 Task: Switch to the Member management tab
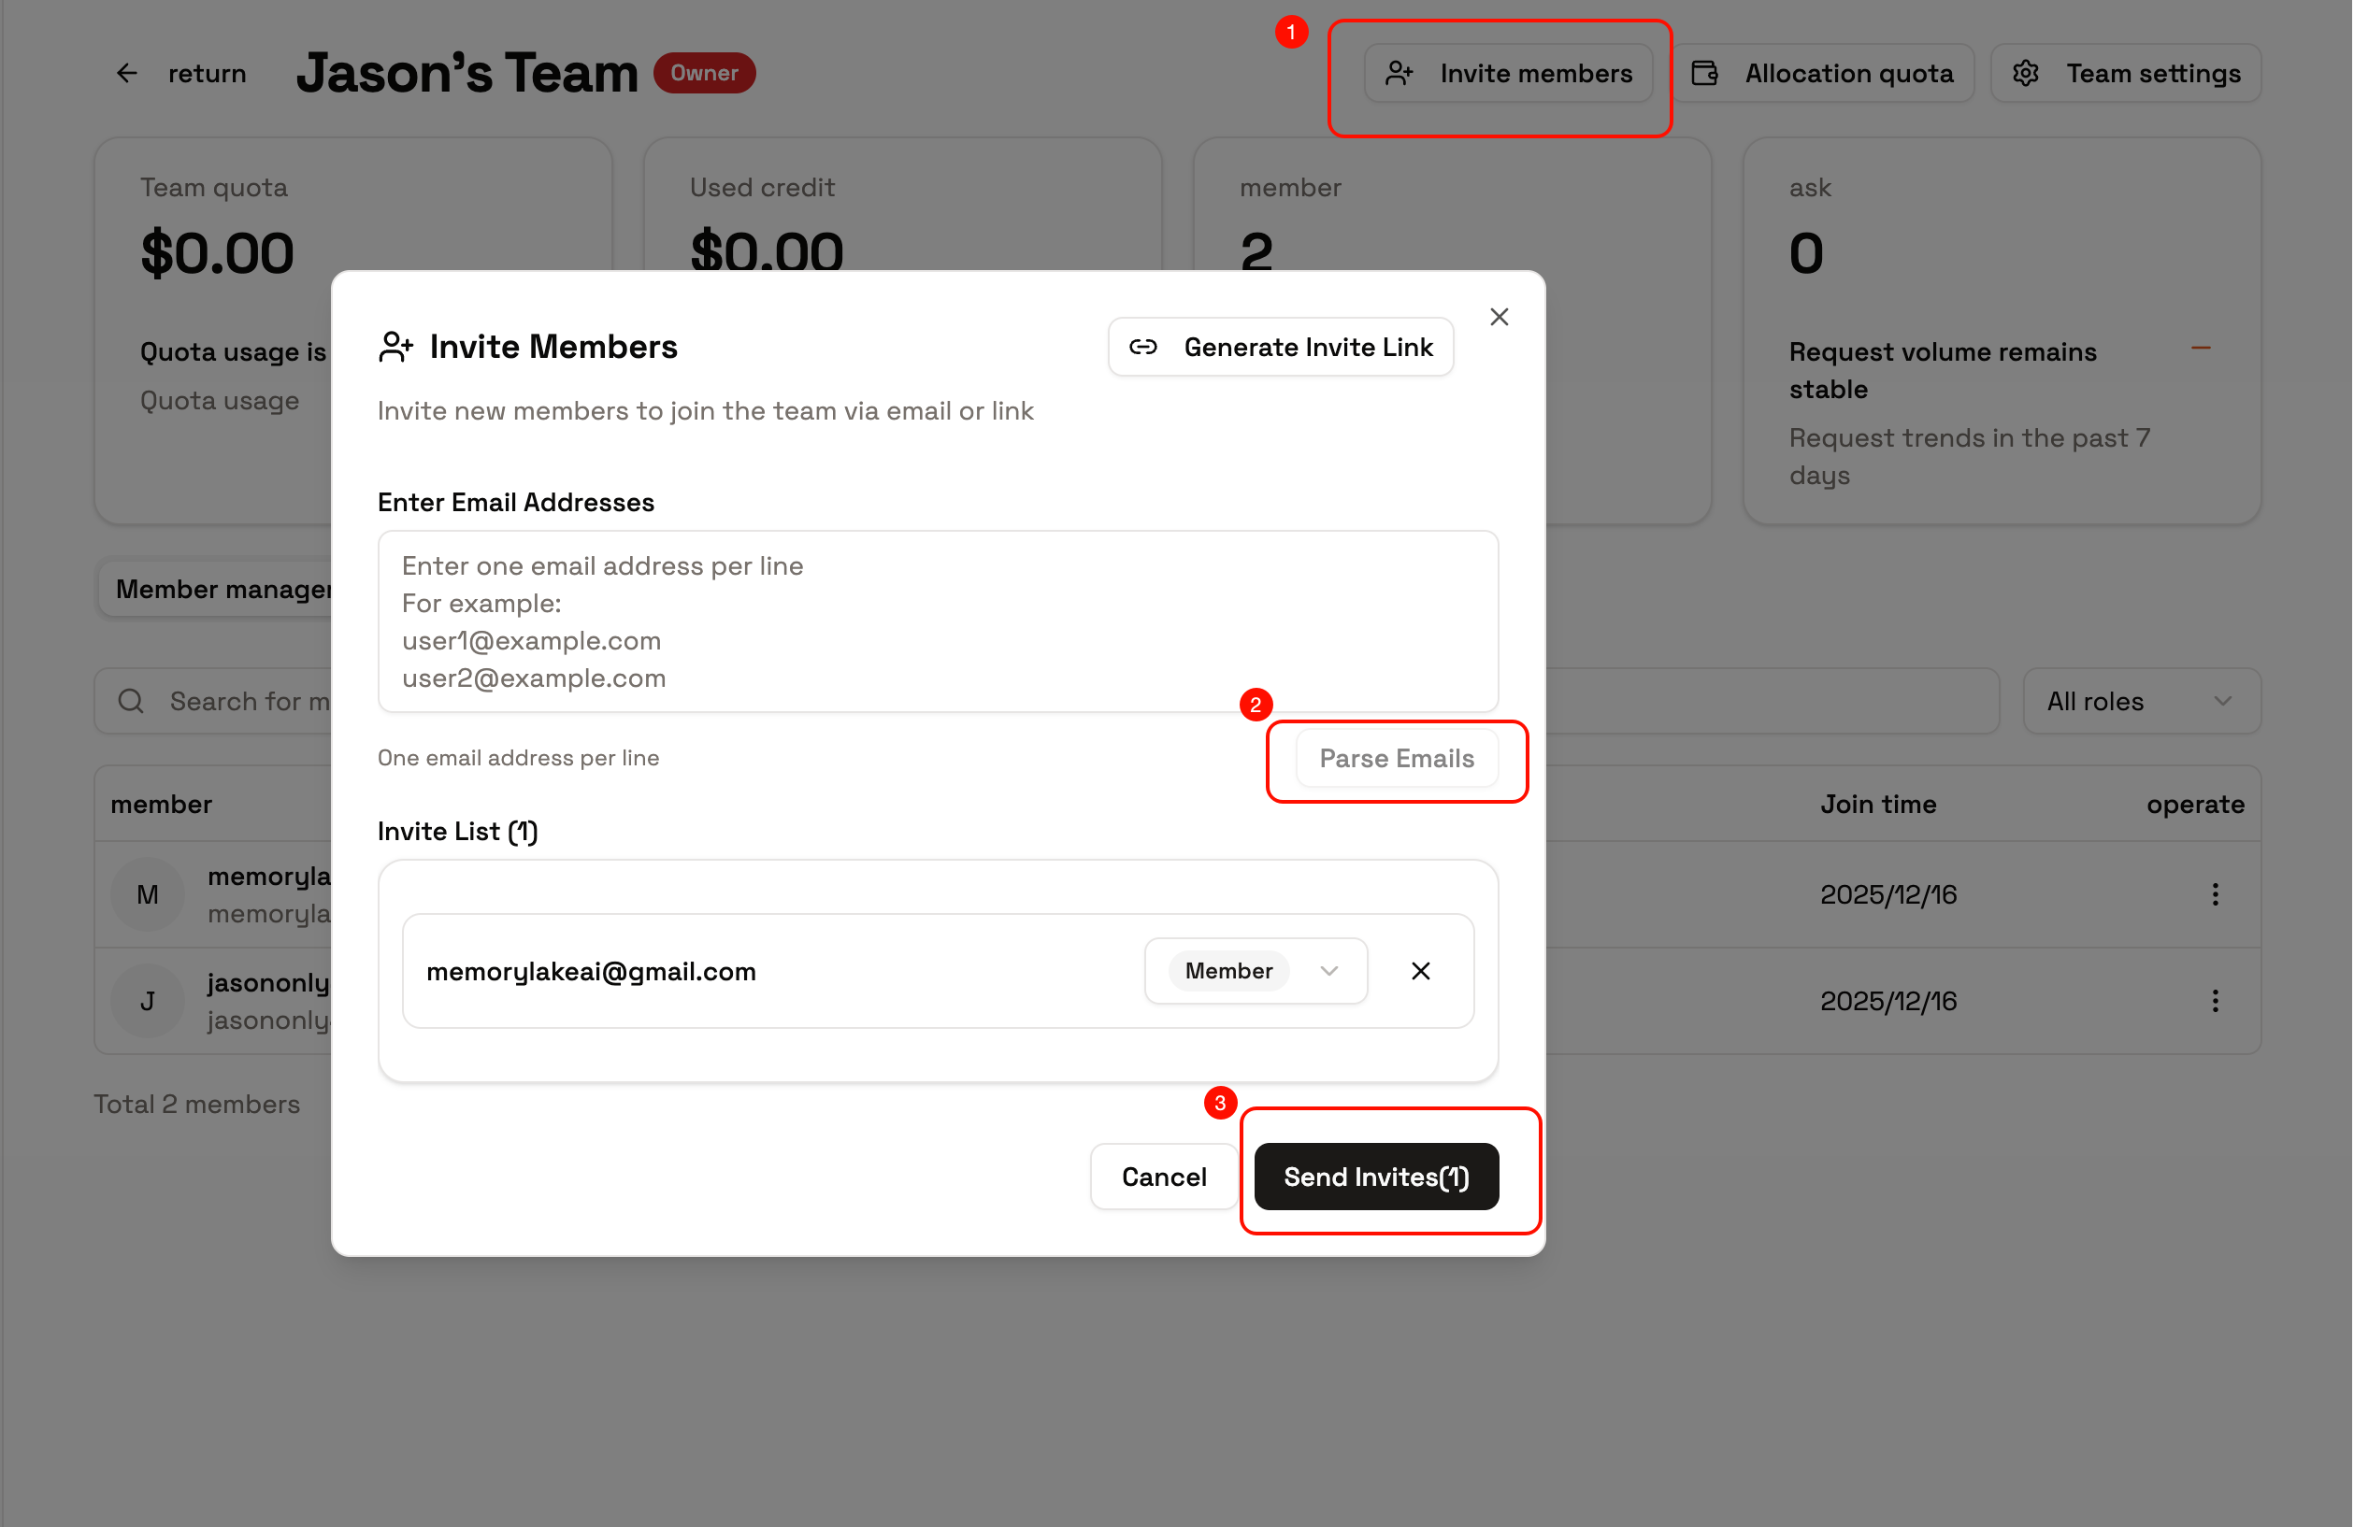222,589
